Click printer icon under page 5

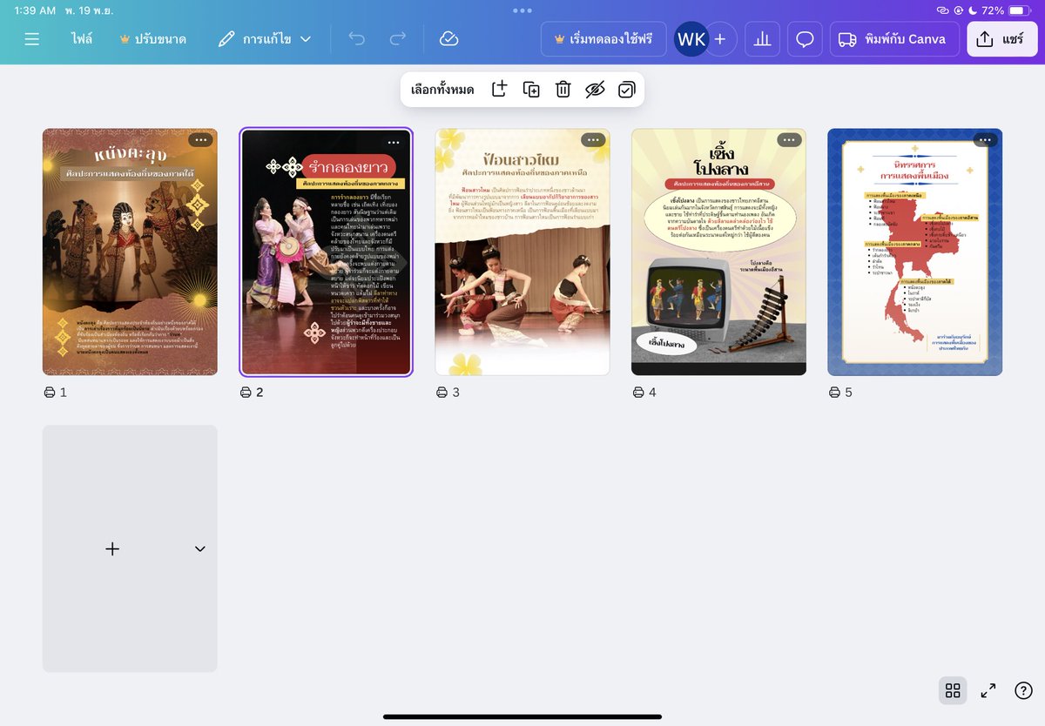point(834,393)
